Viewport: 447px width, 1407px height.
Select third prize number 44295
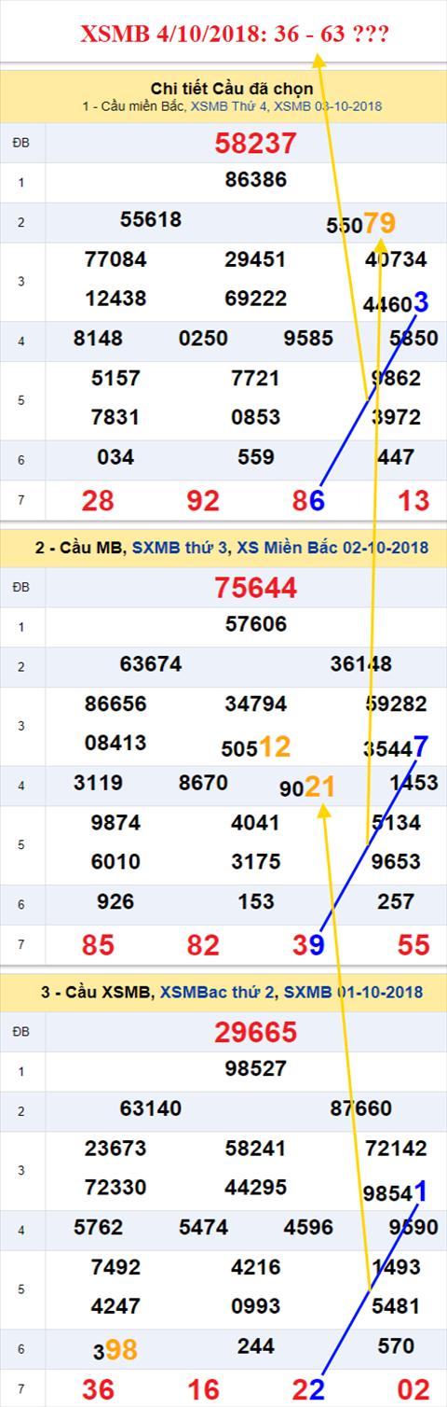coord(256,1187)
